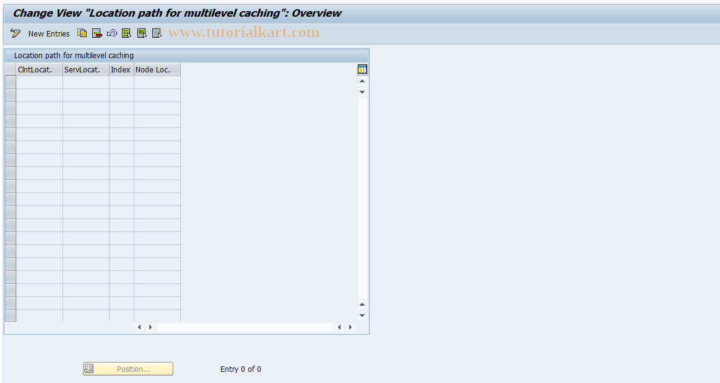Click the Position... button

click(x=128, y=369)
